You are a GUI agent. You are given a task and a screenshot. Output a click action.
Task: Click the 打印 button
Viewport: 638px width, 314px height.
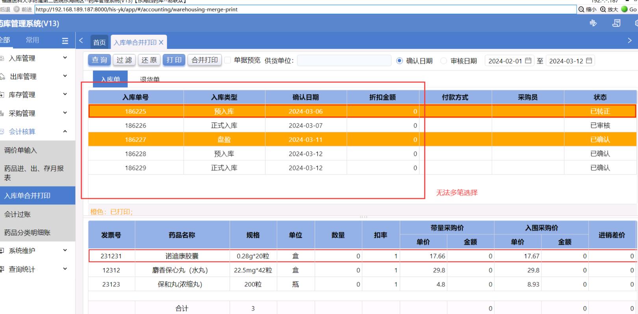[174, 60]
